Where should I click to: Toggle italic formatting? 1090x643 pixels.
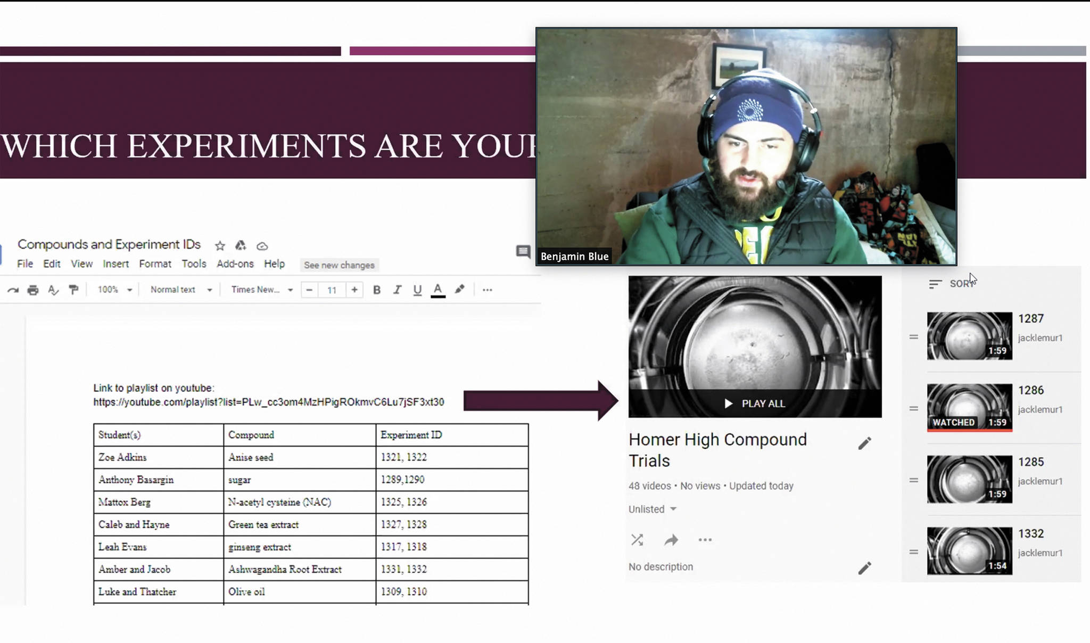click(x=397, y=290)
